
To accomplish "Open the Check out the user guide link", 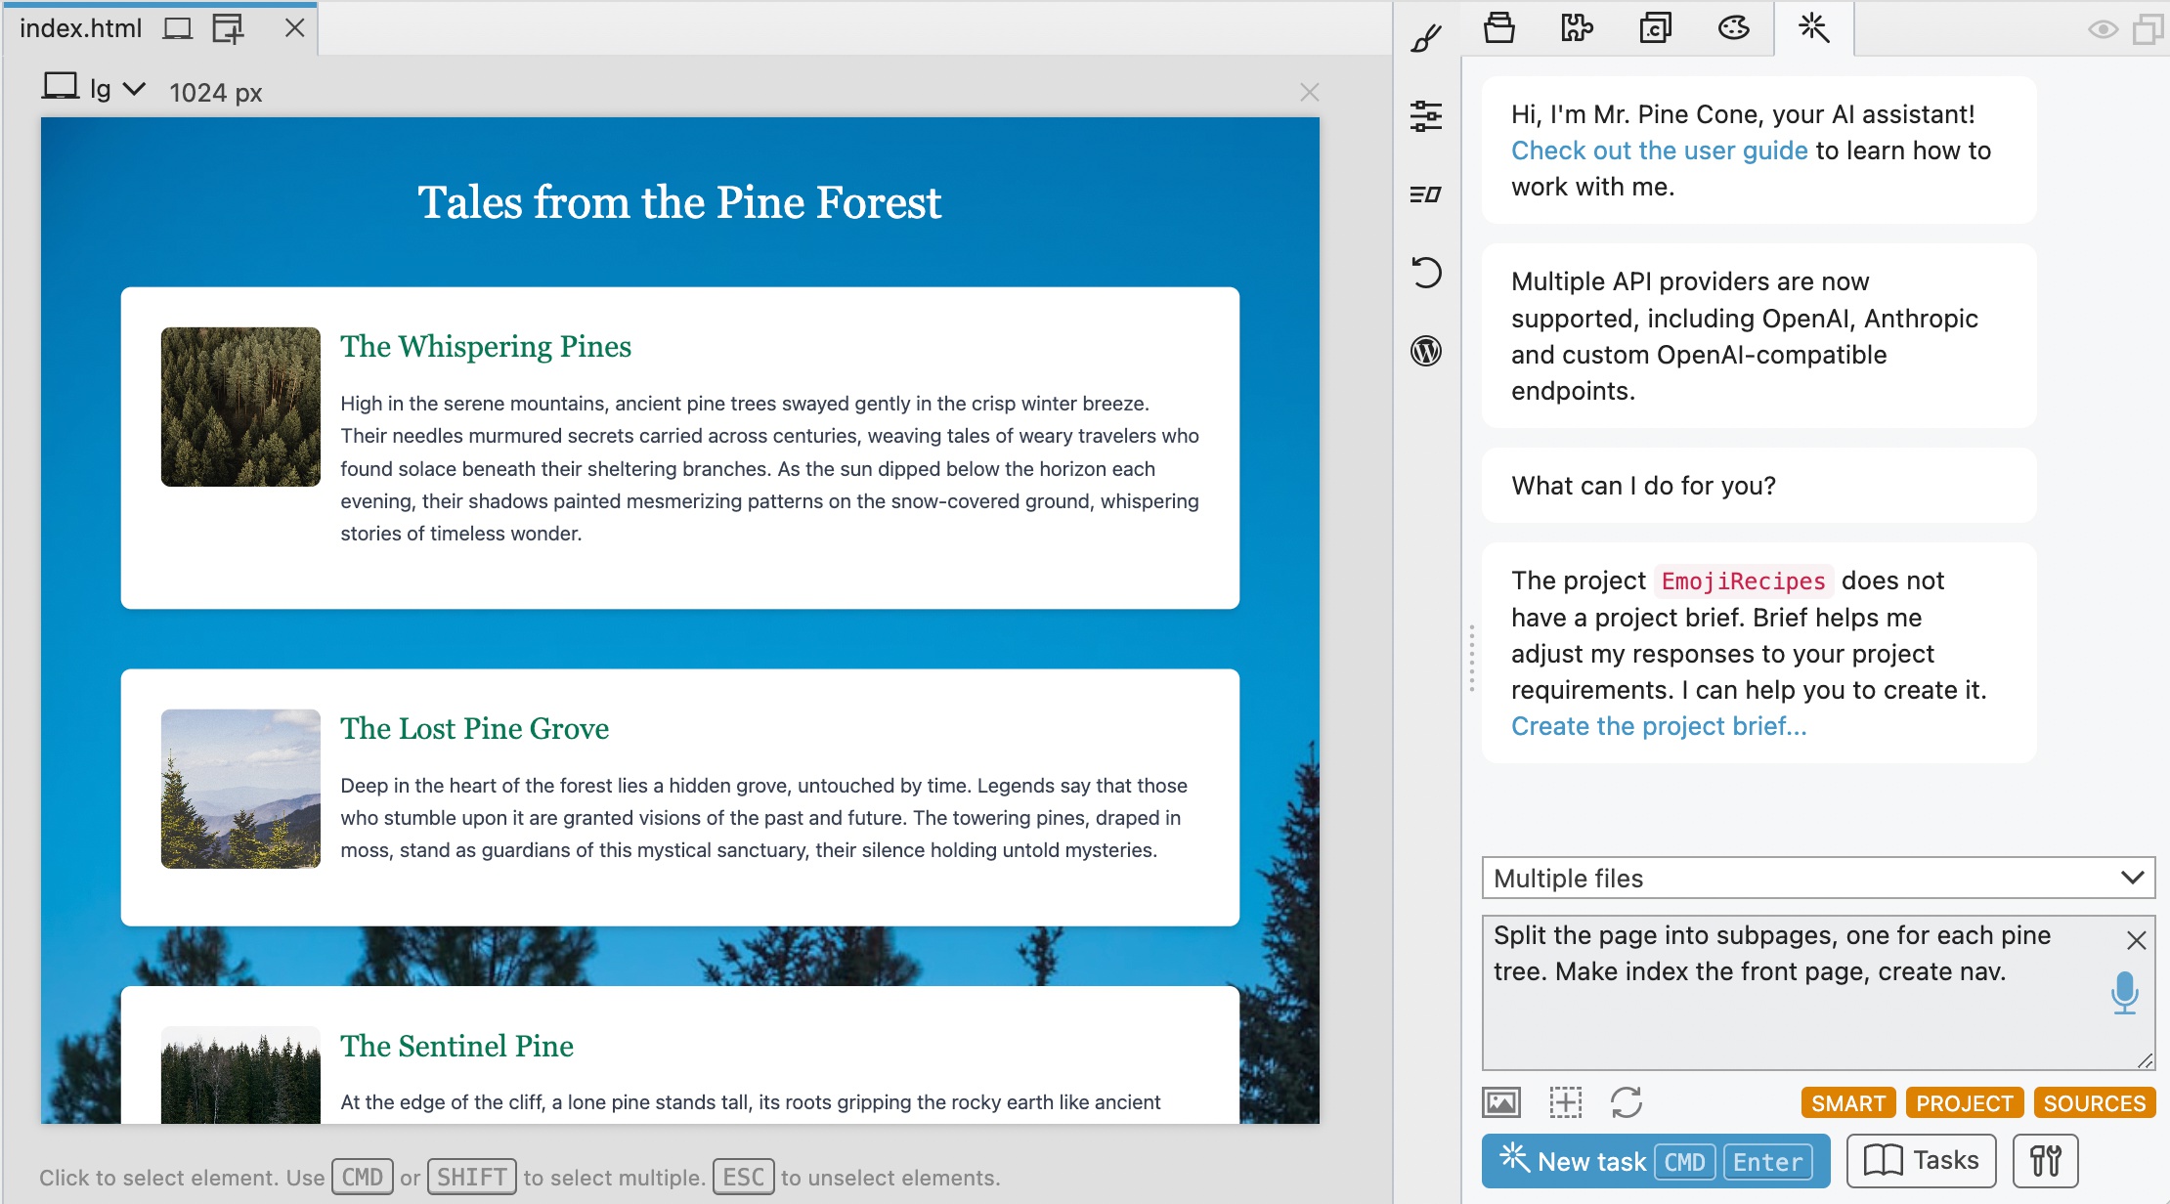I will pos(1659,150).
